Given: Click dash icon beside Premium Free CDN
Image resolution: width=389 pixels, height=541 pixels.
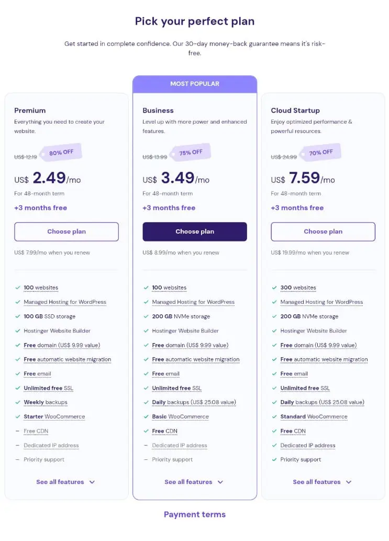Looking at the screenshot, I should pyautogui.click(x=18, y=431).
